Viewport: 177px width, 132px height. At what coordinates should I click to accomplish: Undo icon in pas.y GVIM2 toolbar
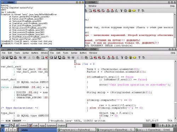click(21, 57)
